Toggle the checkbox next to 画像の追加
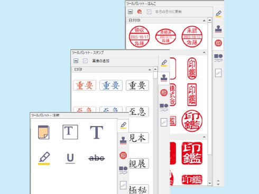 (x=85, y=61)
